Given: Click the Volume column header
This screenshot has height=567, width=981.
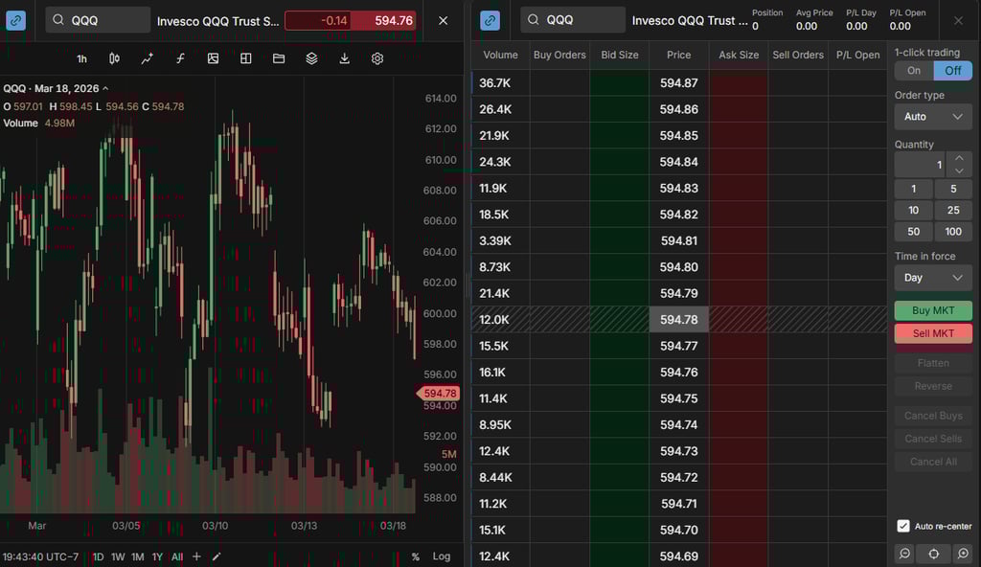Looking at the screenshot, I should coord(500,56).
